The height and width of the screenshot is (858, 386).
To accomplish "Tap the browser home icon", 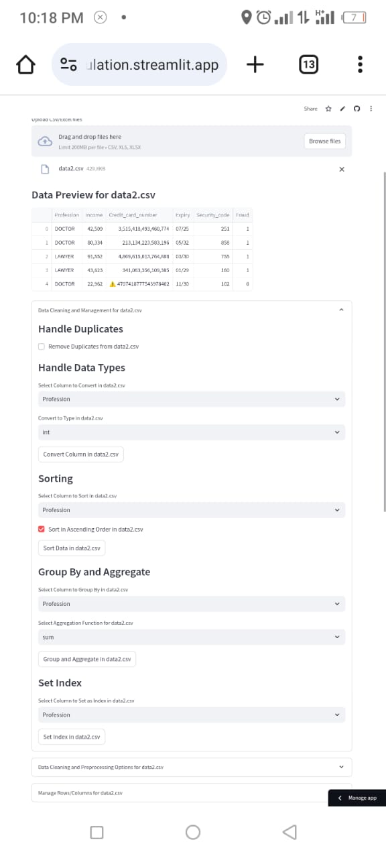I will tap(25, 64).
